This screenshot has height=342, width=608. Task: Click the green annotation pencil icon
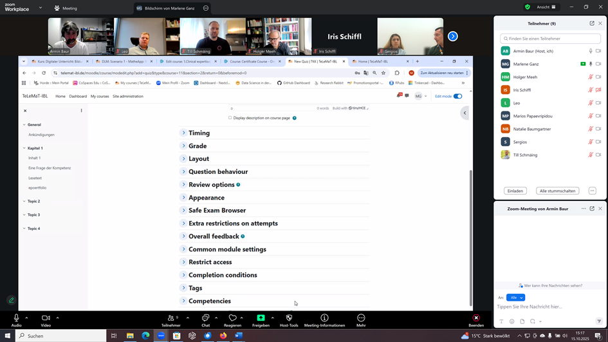point(11,300)
